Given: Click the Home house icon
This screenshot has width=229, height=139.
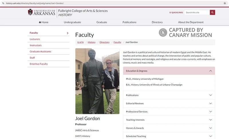Looking at the screenshot, I should [40, 22].
